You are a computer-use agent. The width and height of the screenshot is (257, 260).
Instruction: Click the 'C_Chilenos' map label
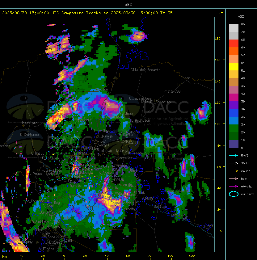pyautogui.click(x=29, y=135)
